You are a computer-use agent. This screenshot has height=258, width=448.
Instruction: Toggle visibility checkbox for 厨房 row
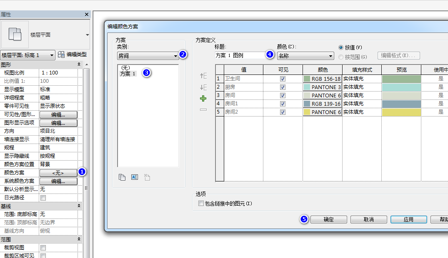coord(283,87)
